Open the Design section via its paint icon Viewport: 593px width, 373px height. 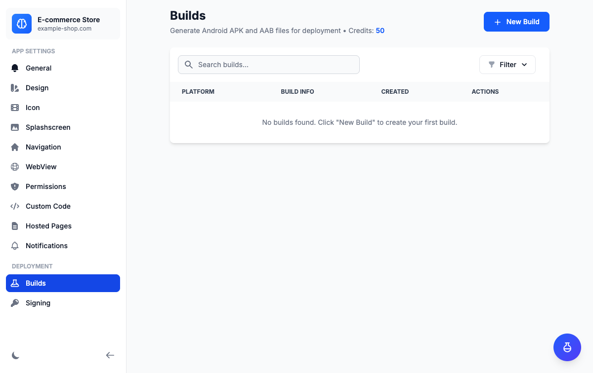tap(15, 88)
